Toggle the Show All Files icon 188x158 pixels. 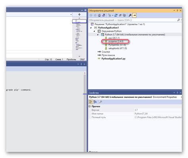[125, 15]
